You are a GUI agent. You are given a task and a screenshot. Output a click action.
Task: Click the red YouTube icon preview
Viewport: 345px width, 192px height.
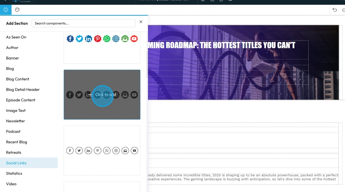coord(134,39)
